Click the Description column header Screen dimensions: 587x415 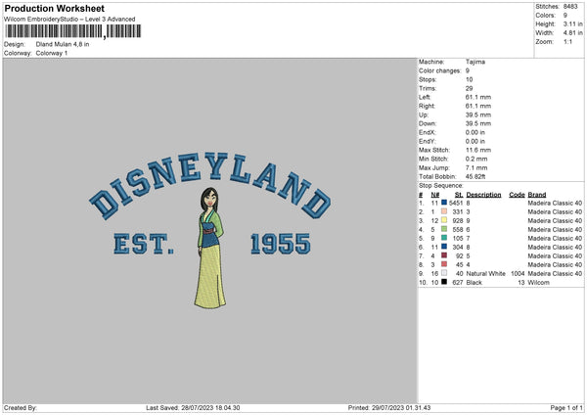(x=483, y=194)
